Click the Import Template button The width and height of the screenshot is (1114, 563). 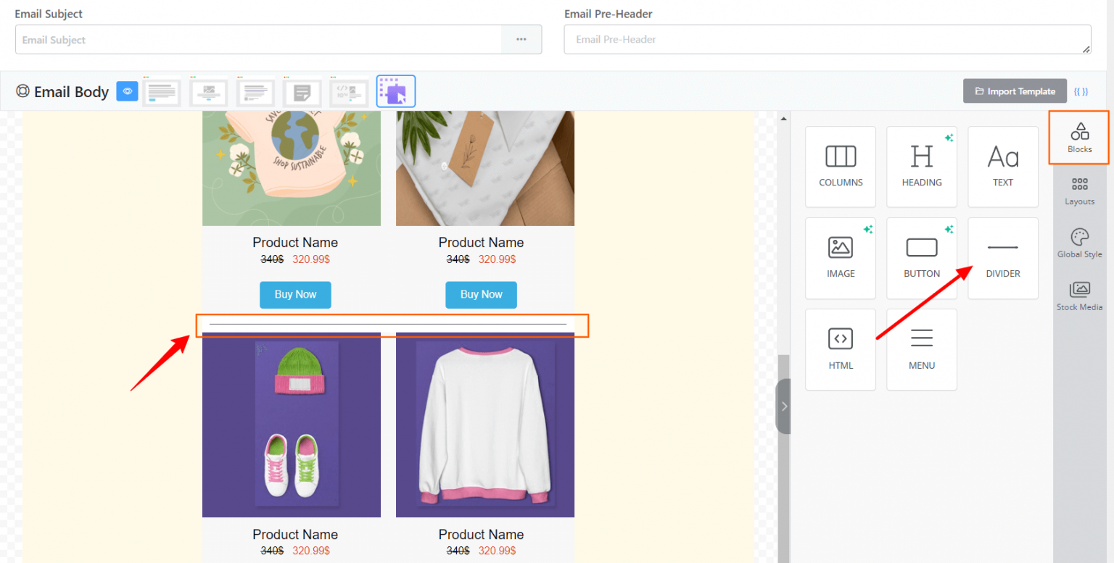point(1015,91)
